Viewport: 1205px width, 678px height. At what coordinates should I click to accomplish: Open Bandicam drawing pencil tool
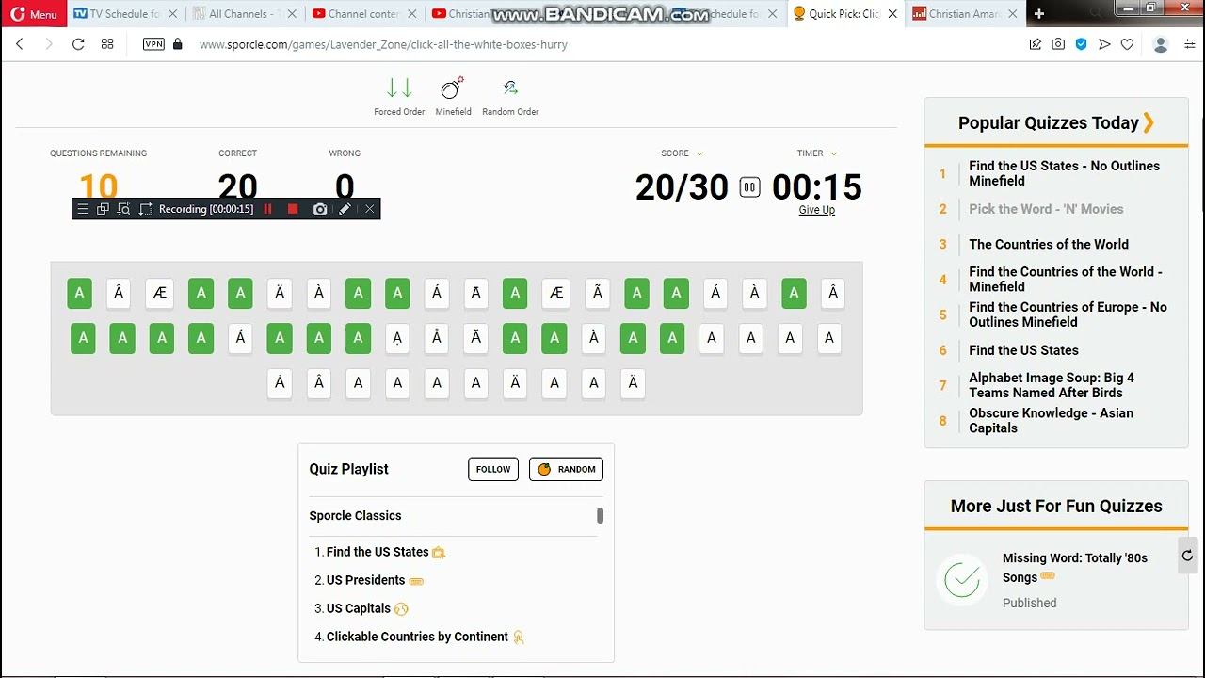click(x=345, y=209)
